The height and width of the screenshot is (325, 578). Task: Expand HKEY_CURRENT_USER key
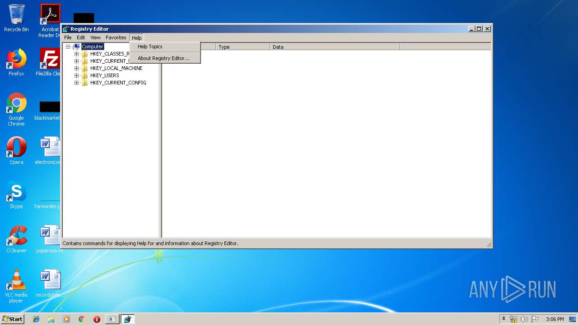[x=76, y=61]
